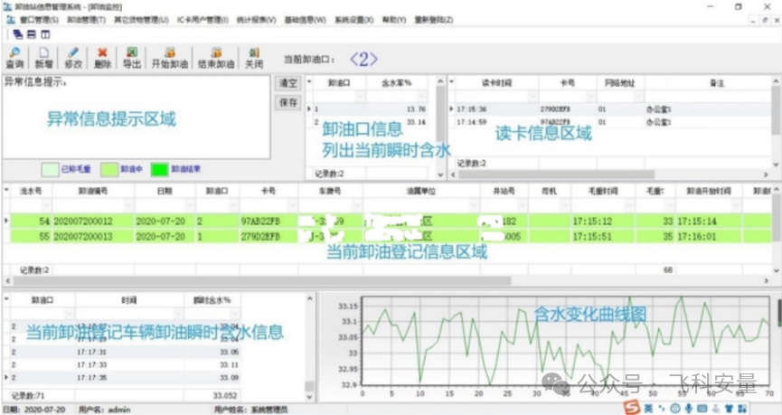Click the 删除 delete red X icon
The width and height of the screenshot is (782, 415).
(x=102, y=58)
